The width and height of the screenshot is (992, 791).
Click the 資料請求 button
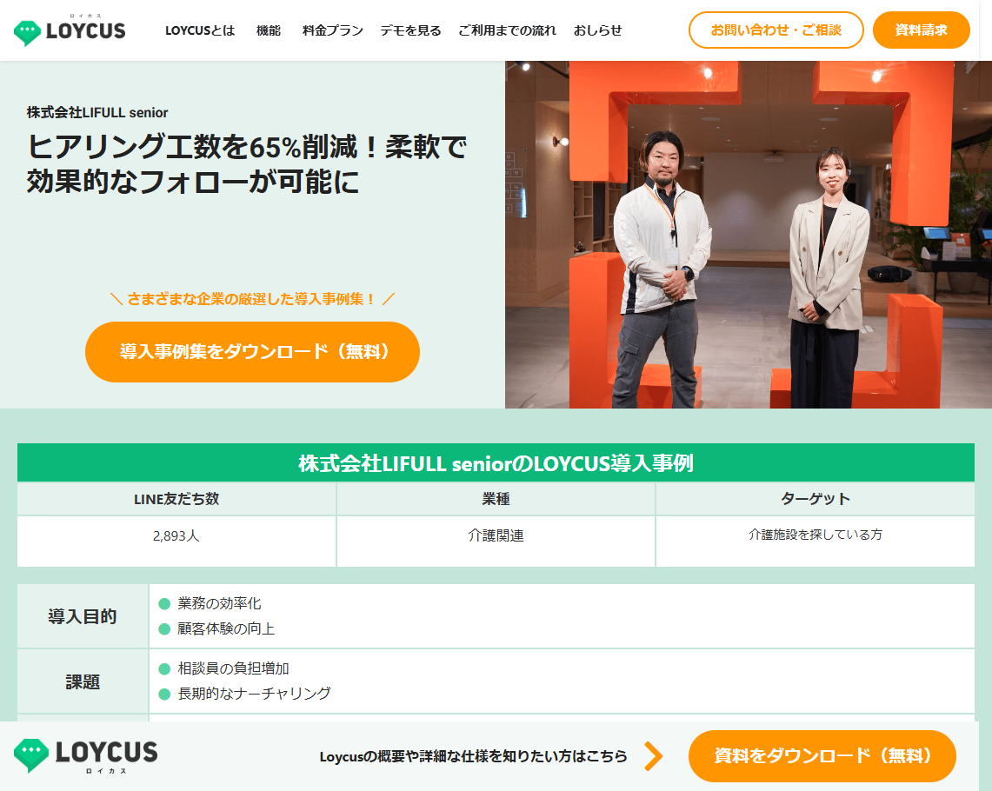(x=921, y=29)
